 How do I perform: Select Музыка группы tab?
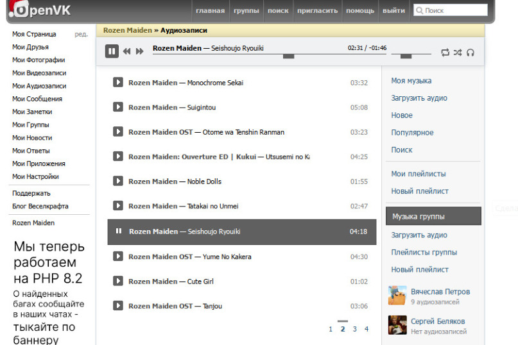point(433,216)
